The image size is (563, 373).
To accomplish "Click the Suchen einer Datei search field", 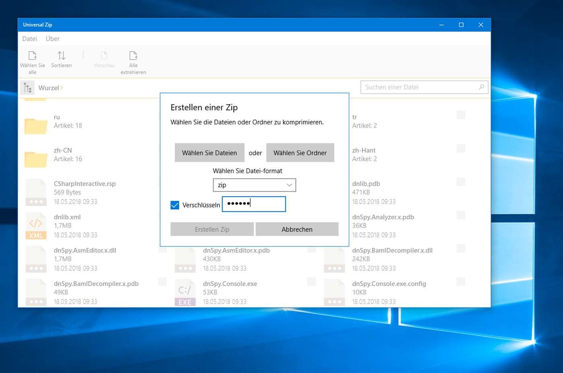I will pos(425,87).
